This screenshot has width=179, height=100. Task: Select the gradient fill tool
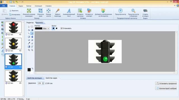tap(32, 30)
